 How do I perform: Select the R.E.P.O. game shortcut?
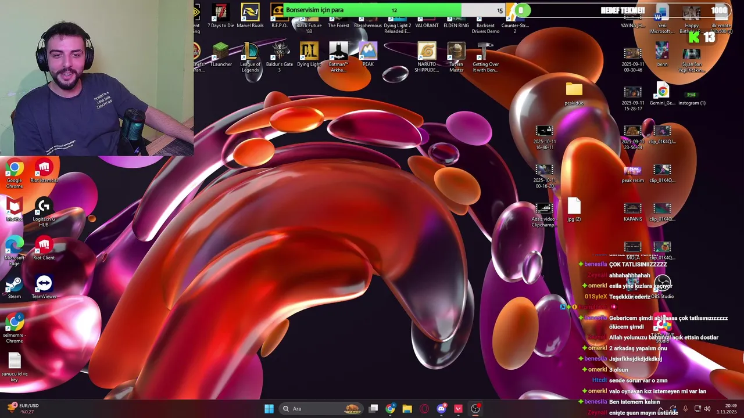pos(280,16)
